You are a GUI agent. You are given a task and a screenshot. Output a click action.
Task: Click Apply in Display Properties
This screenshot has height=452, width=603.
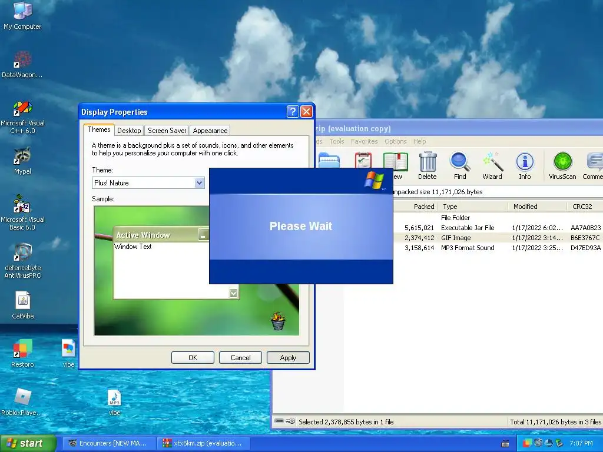tap(288, 357)
